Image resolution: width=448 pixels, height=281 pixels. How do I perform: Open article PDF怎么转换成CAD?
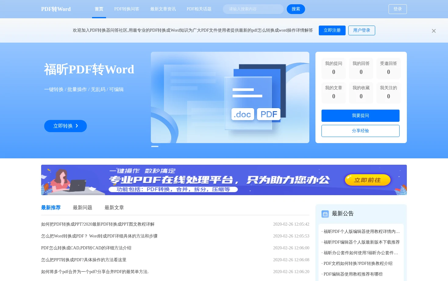[x=86, y=248]
